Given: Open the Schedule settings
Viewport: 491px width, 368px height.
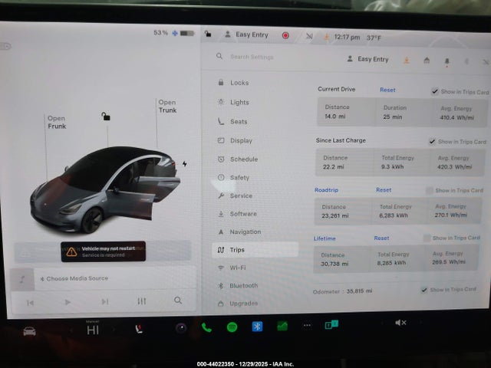Looking at the screenshot, I should tap(238, 159).
